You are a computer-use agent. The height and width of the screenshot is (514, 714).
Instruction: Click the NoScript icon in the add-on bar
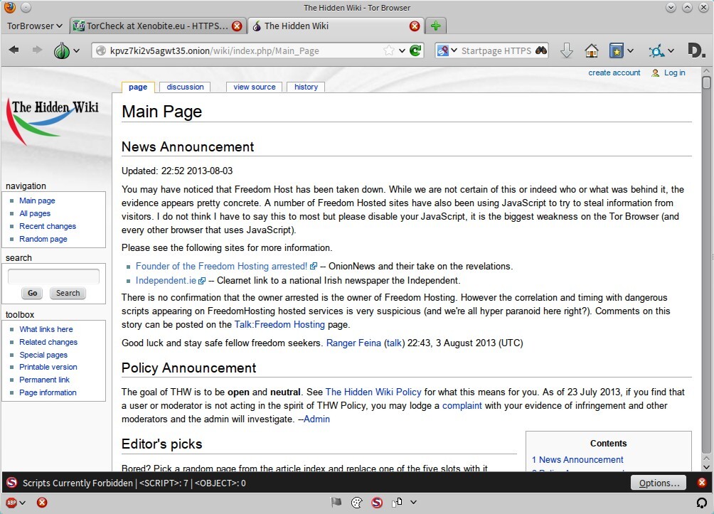[x=376, y=503]
